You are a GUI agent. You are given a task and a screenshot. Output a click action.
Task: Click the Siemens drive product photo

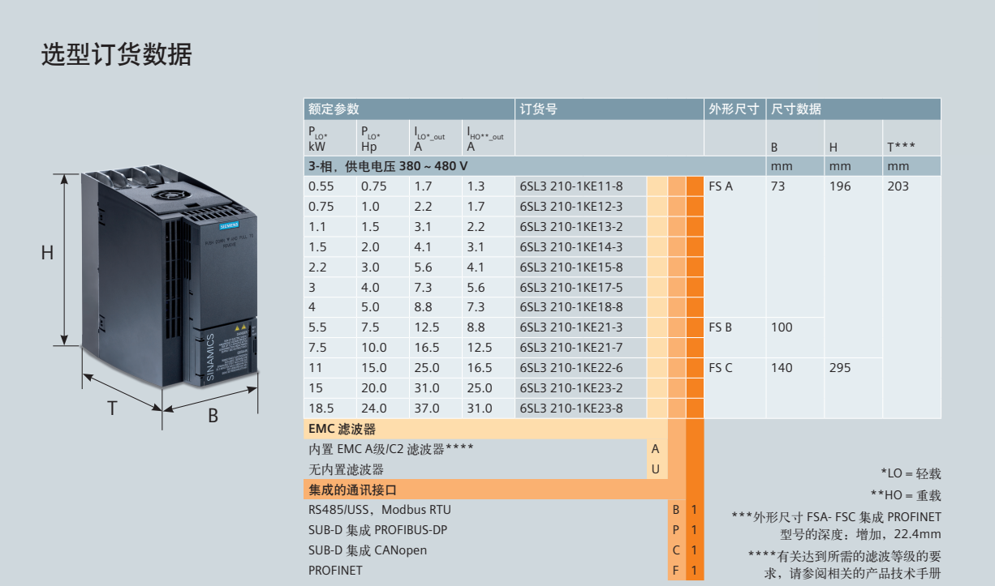coord(169,276)
